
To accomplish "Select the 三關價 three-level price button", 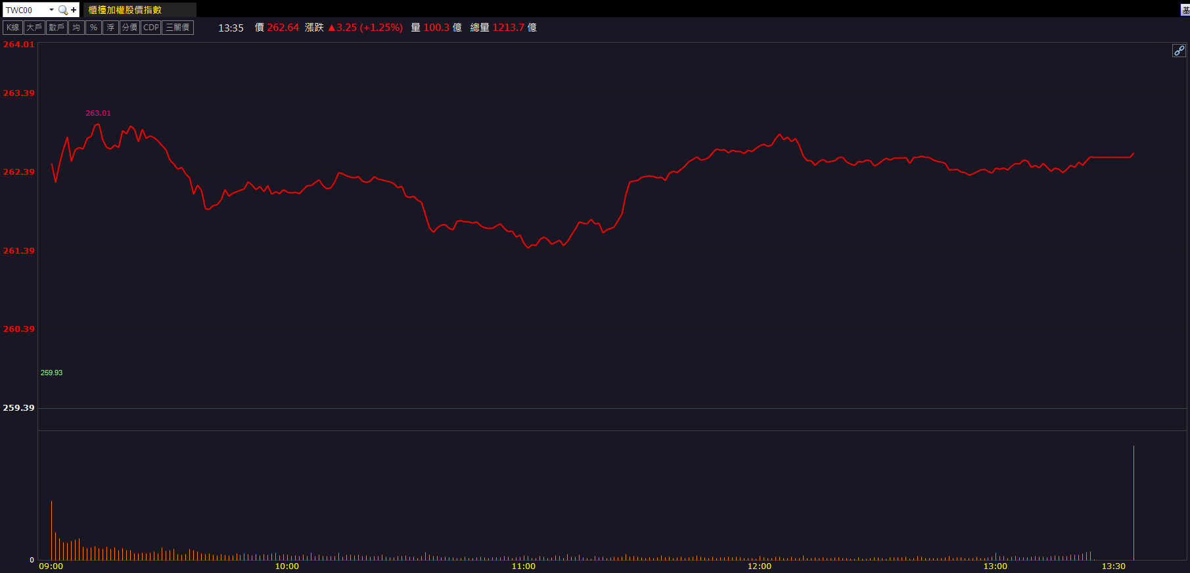I will [x=177, y=28].
